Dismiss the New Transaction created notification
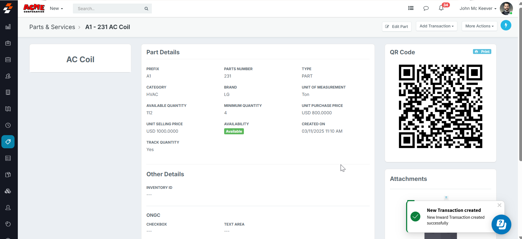 499,205
